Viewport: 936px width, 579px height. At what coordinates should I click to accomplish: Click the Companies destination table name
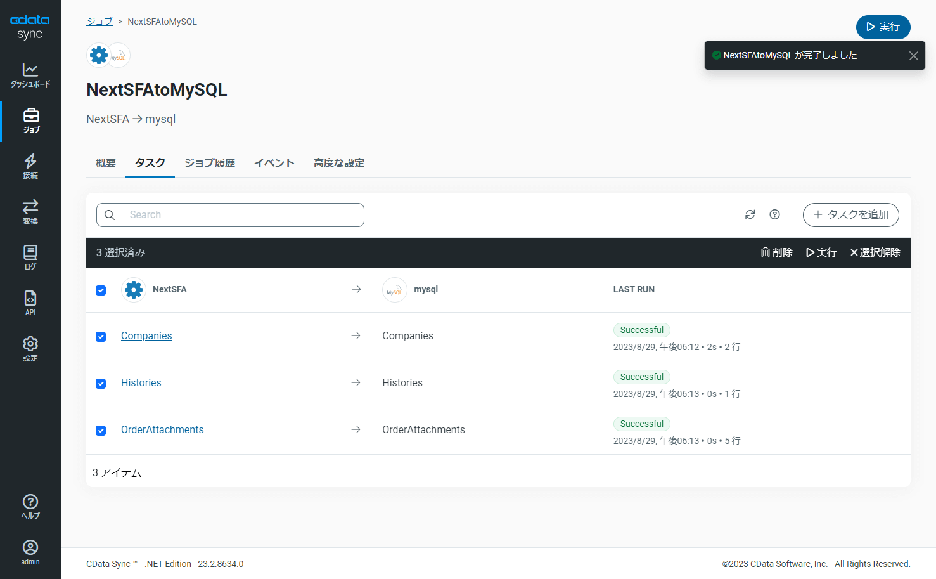(408, 336)
